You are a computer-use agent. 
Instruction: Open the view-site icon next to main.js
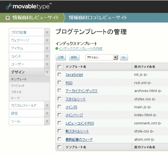[x=150, y=107]
